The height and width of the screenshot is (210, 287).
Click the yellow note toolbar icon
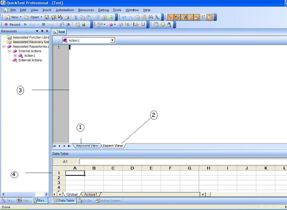[x=162, y=25]
